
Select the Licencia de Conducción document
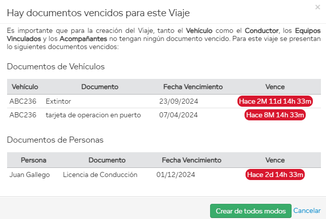100,175
